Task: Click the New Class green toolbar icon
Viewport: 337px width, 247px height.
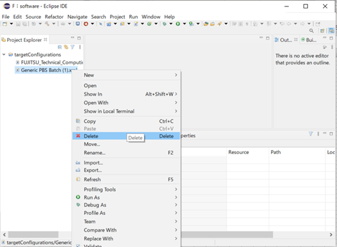Action: pos(149,24)
